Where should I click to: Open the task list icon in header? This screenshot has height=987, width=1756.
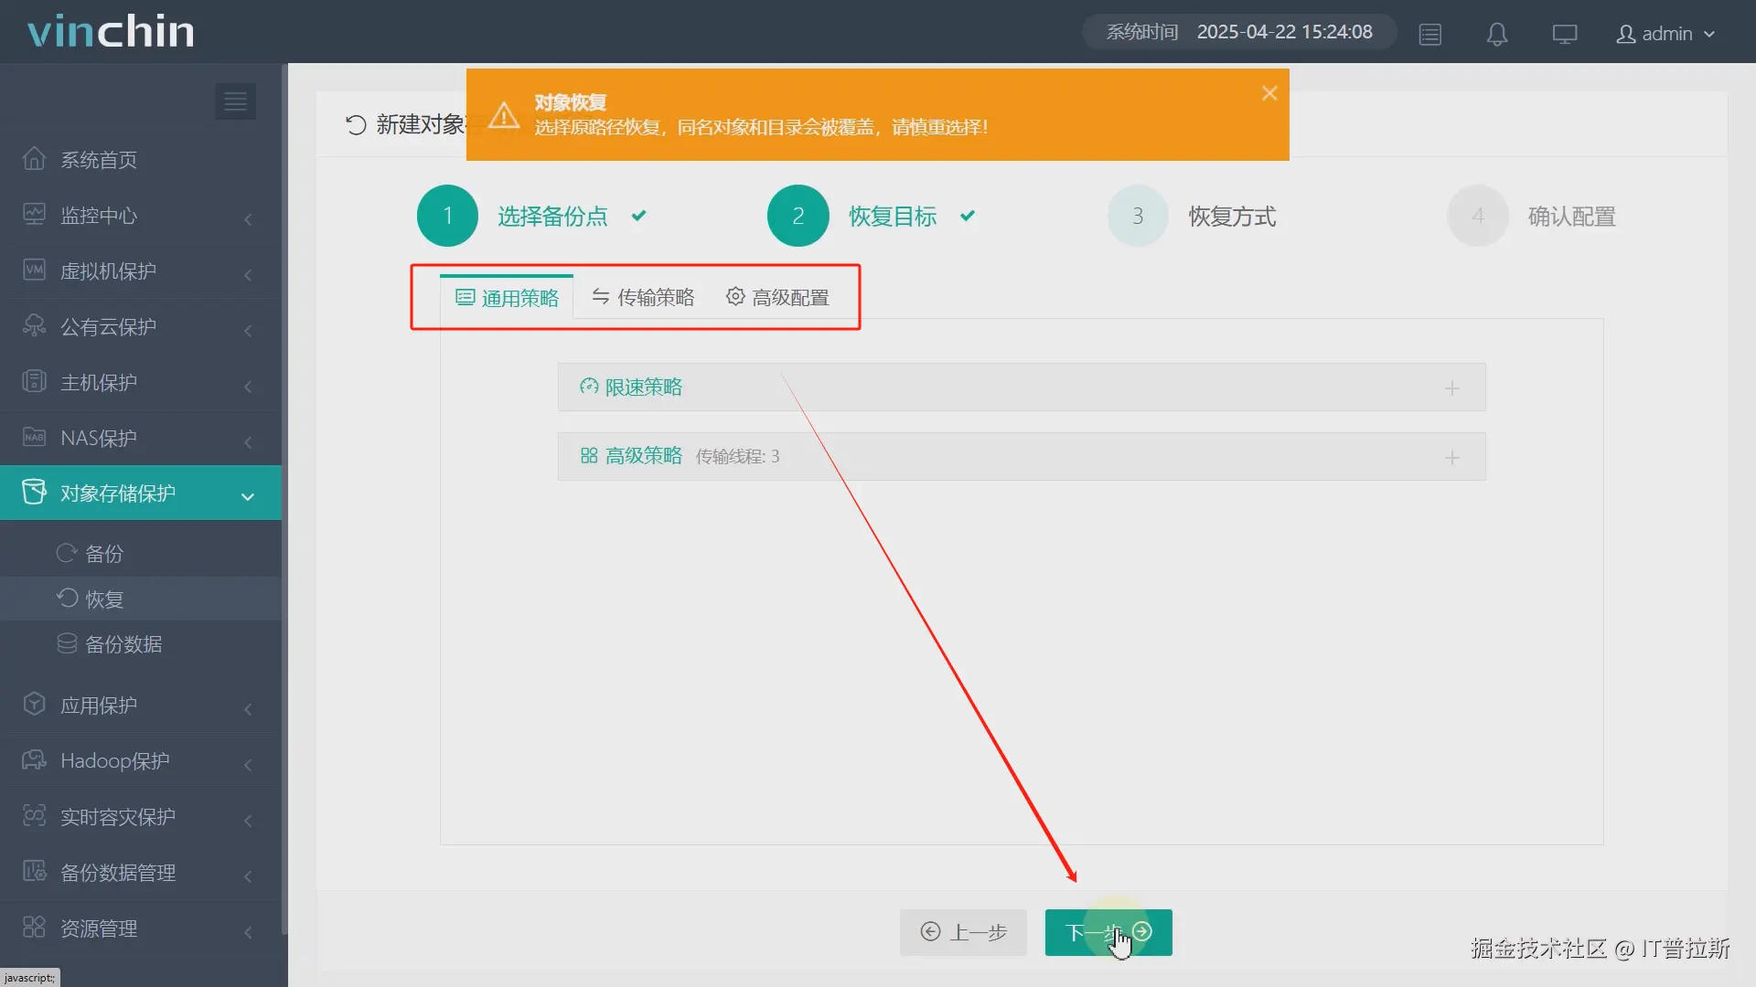pos(1429,35)
